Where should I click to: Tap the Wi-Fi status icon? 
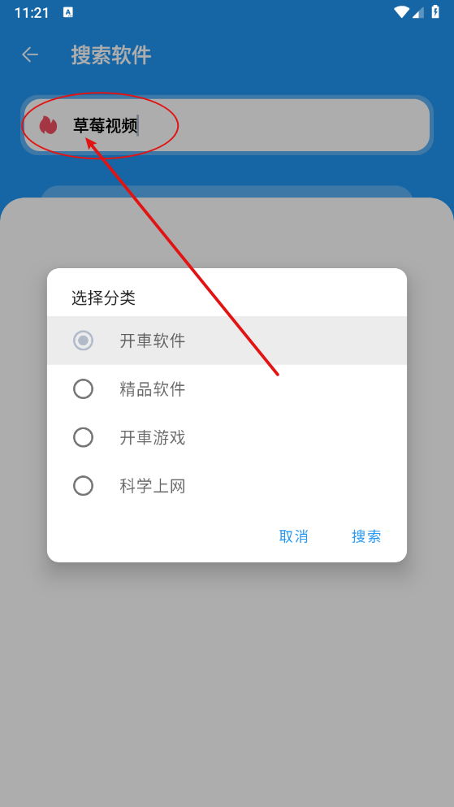(401, 12)
